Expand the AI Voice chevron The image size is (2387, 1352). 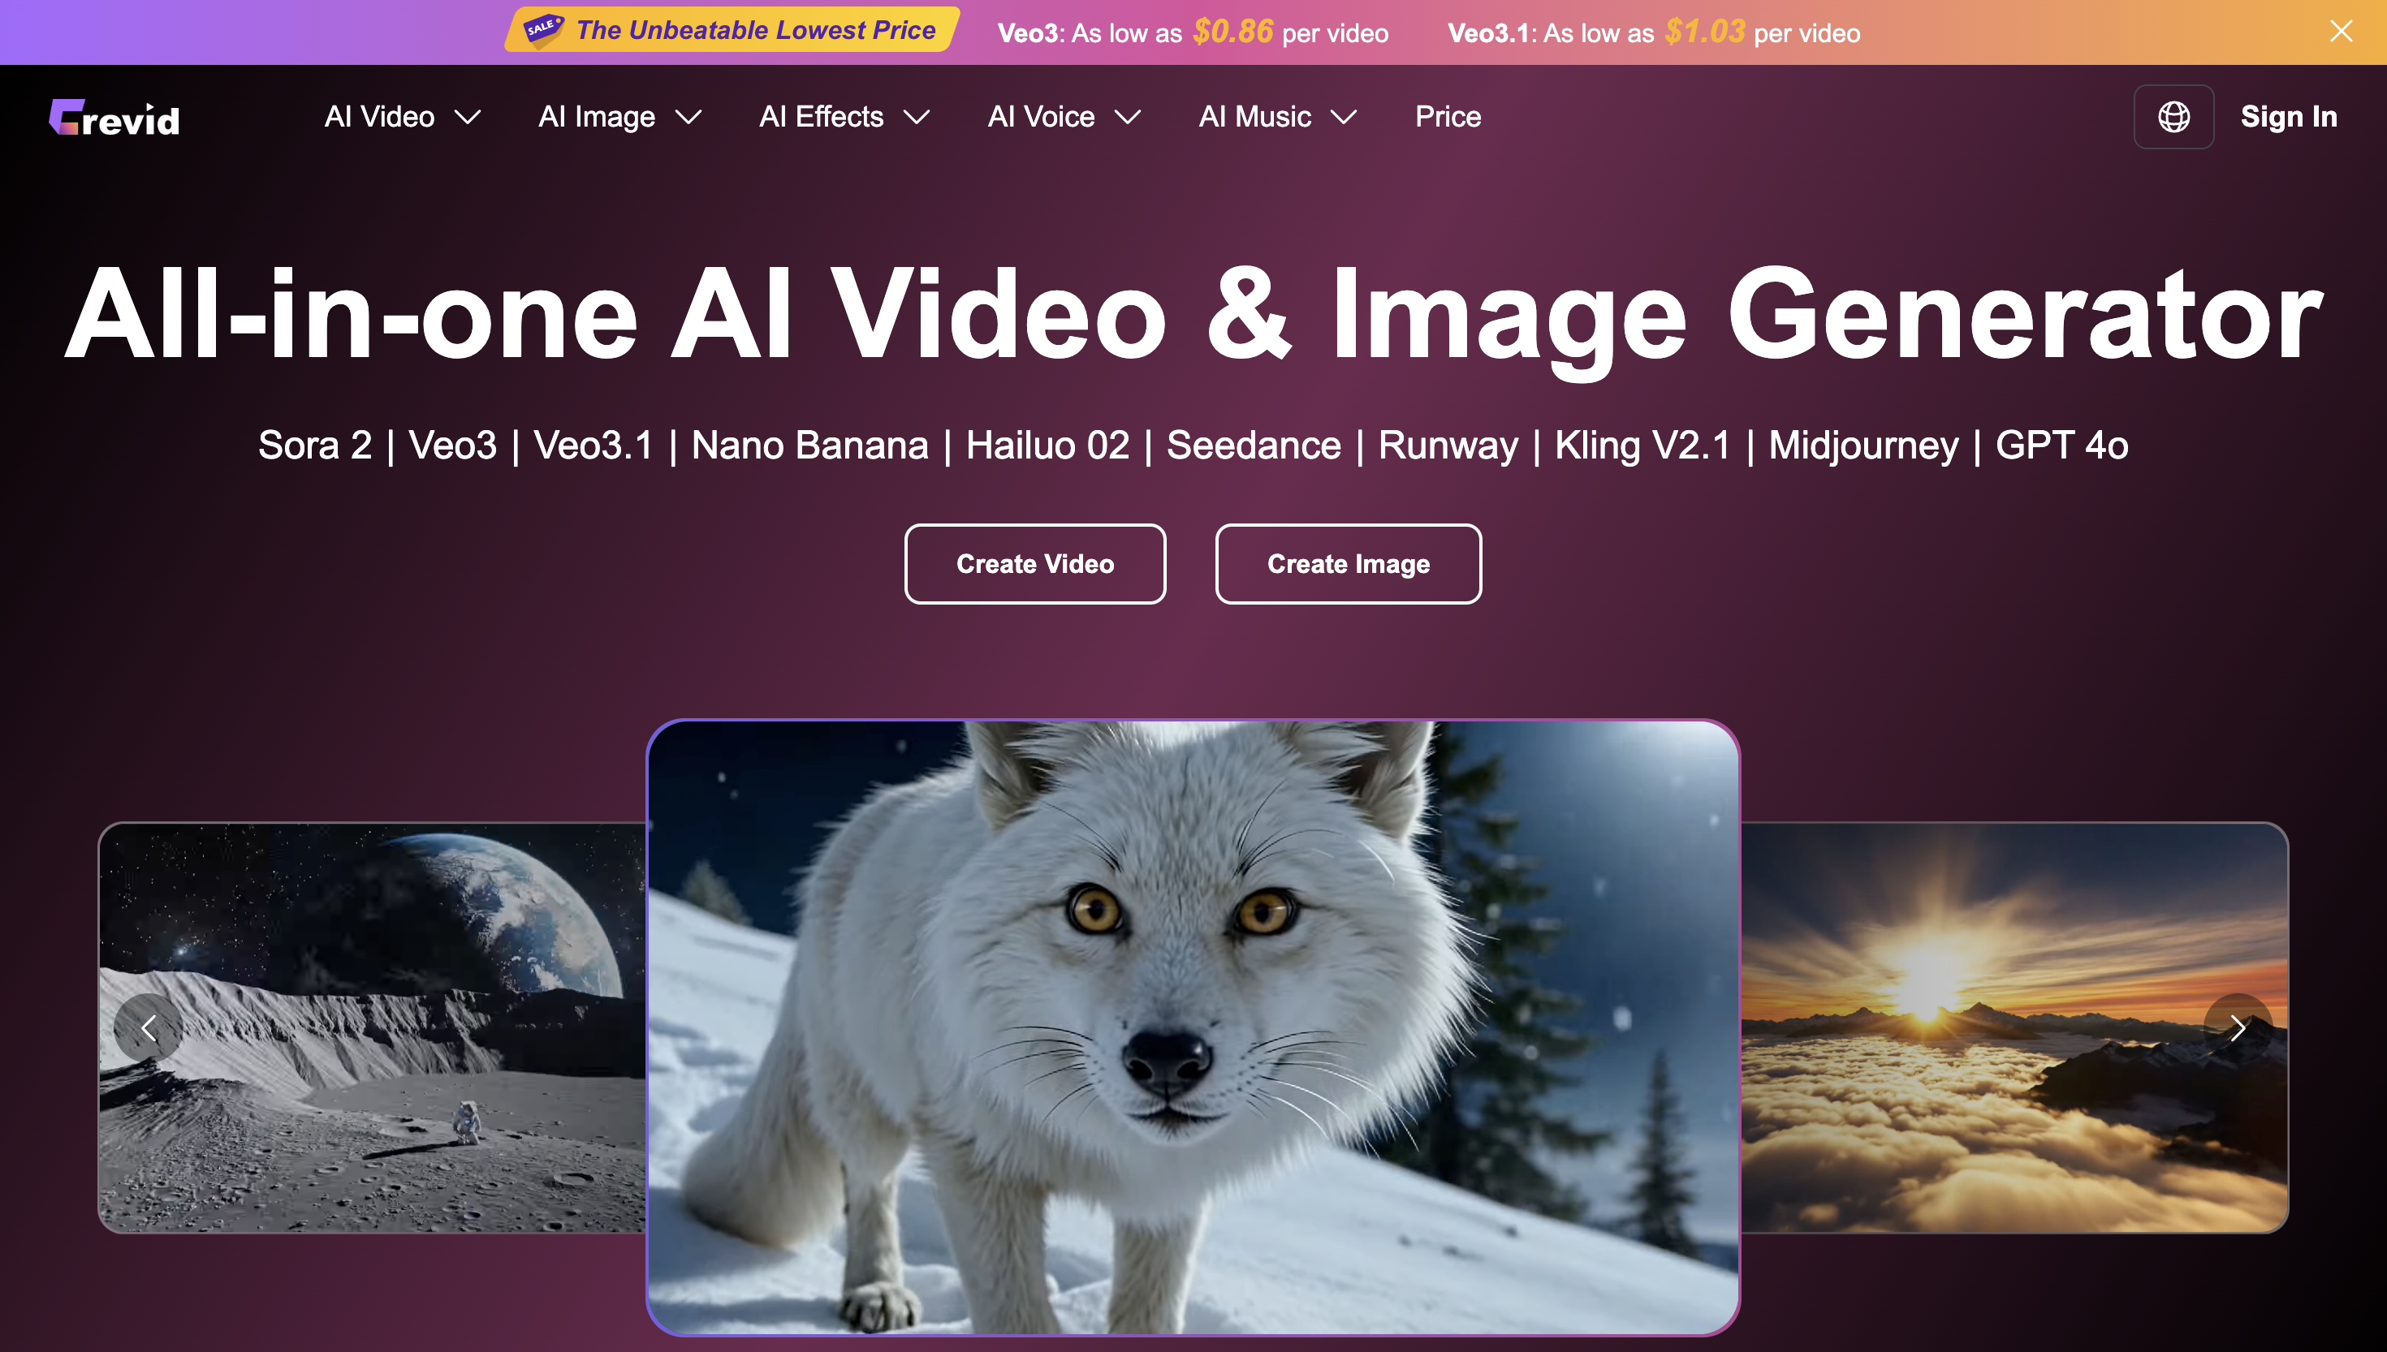pyautogui.click(x=1128, y=117)
